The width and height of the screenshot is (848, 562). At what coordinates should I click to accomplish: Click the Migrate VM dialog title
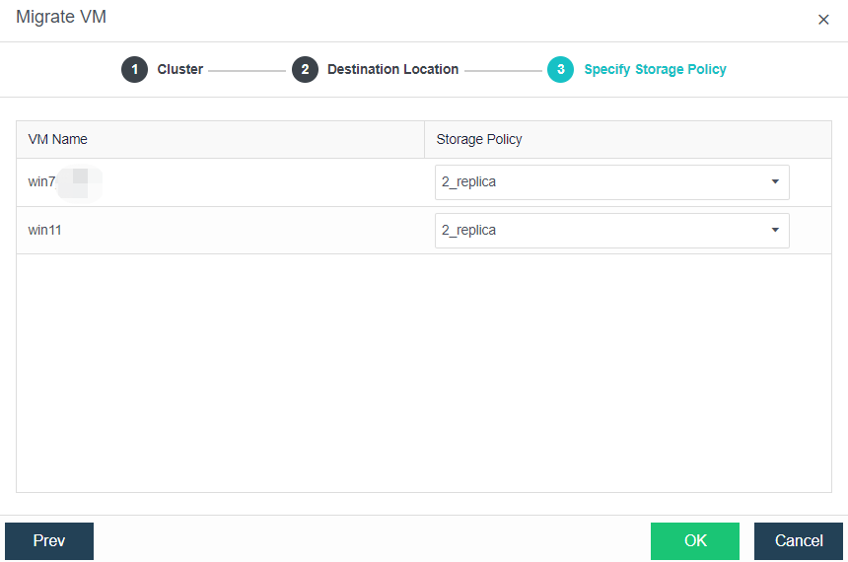(x=61, y=18)
